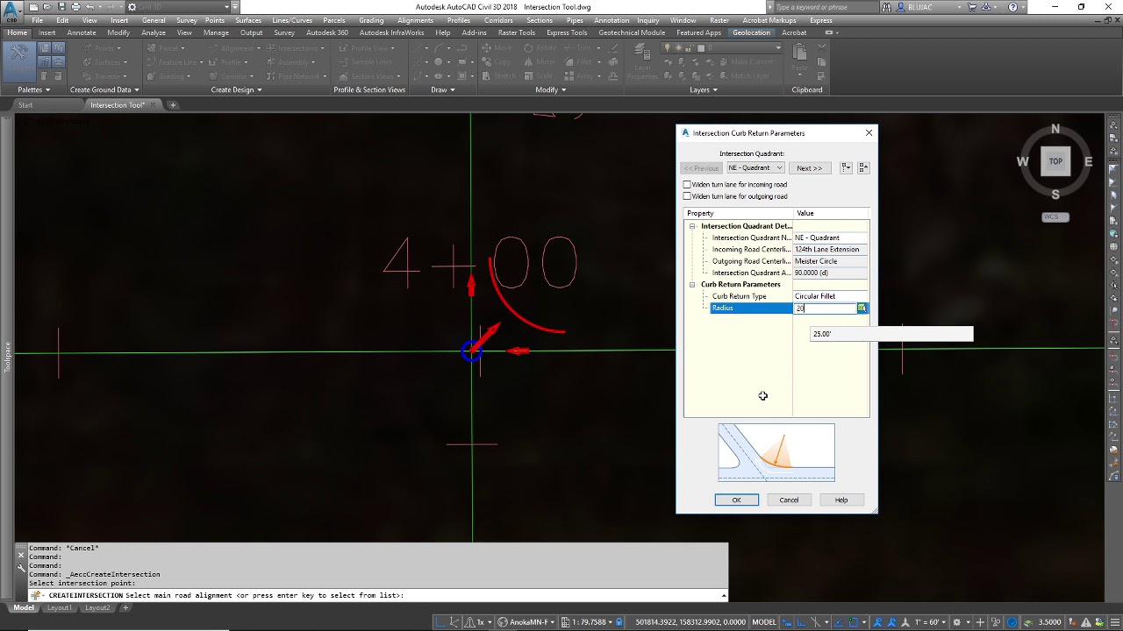Click the Cancel button in the dialog
This screenshot has width=1123, height=631.
pos(789,500)
